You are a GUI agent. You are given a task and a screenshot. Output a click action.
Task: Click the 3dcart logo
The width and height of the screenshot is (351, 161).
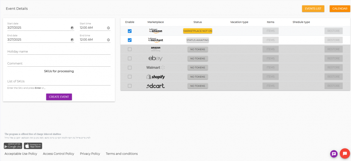point(156,86)
